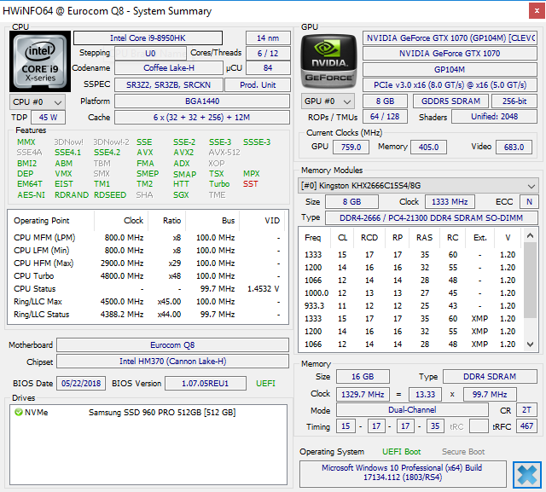Viewport: 546px width, 492px height.
Task: Click the 933.3 frequency timing row
Action: [411, 306]
